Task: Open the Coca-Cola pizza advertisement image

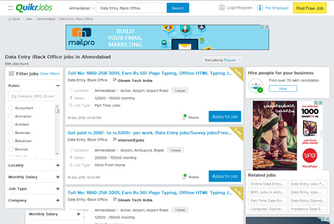Action: coord(274,135)
